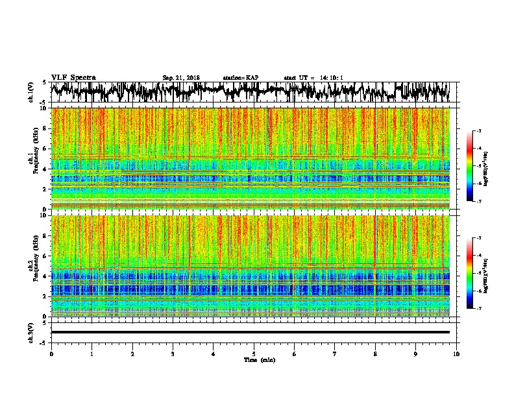Click time axis tick label "10"
This screenshot has height=397, width=514.
coord(456,354)
